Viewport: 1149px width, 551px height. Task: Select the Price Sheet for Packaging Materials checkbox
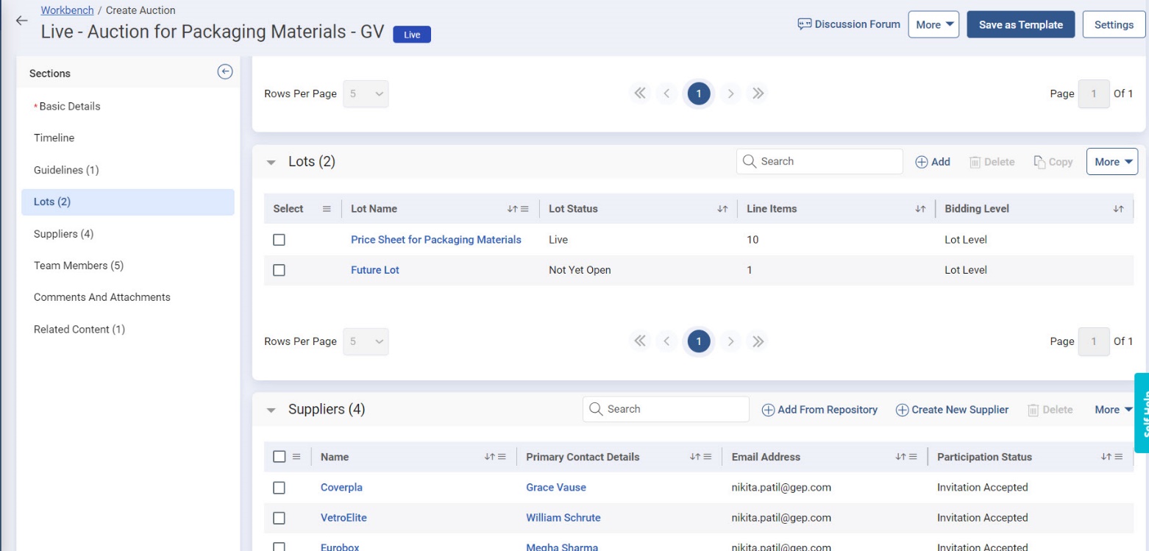click(279, 240)
